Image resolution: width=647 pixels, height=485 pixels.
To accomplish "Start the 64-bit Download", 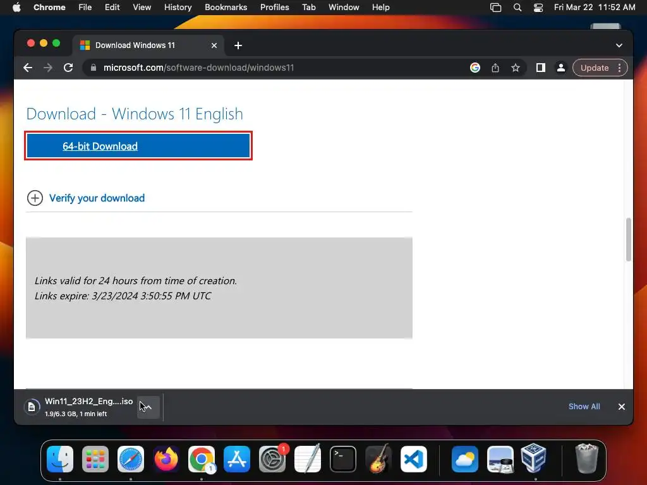I will coord(138,146).
